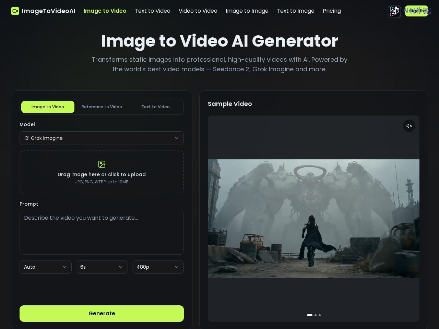Open the Image to Image nav item
The height and width of the screenshot is (329, 439).
click(x=247, y=11)
